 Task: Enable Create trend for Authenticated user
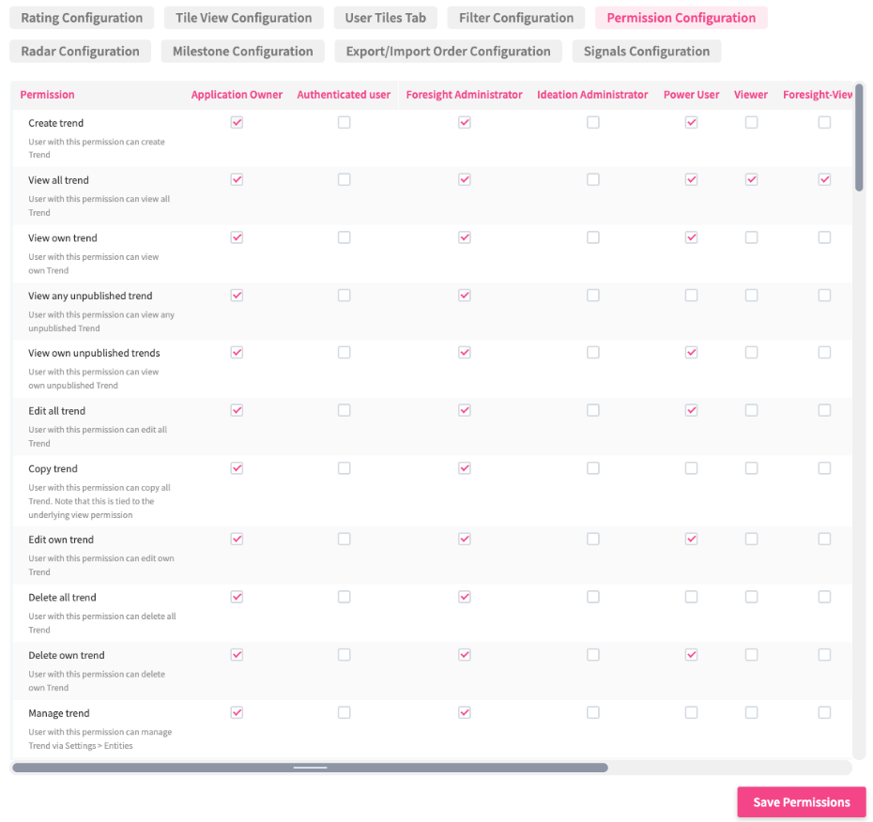tap(345, 122)
